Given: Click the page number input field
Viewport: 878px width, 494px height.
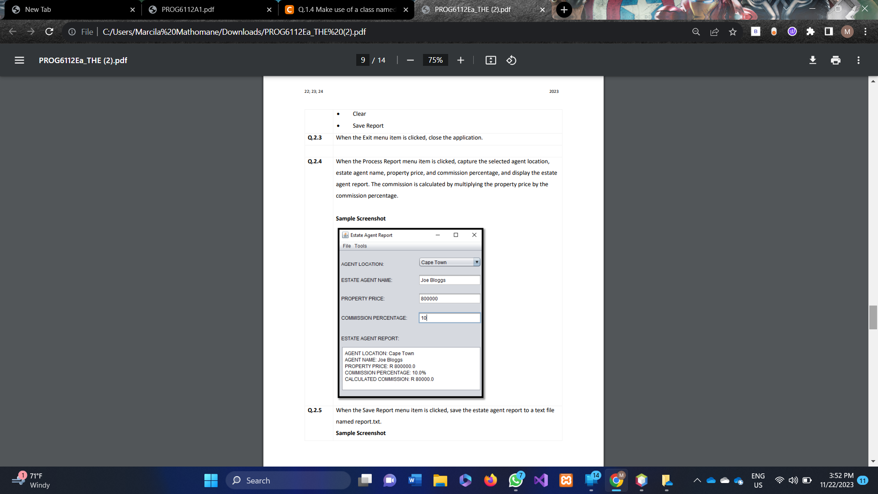Looking at the screenshot, I should tap(363, 60).
